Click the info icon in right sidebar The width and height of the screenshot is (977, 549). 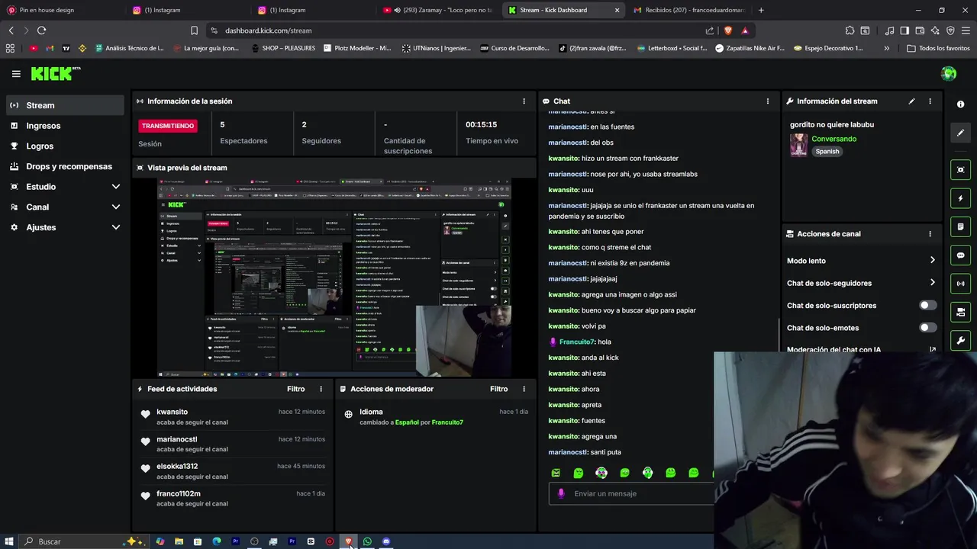click(960, 104)
